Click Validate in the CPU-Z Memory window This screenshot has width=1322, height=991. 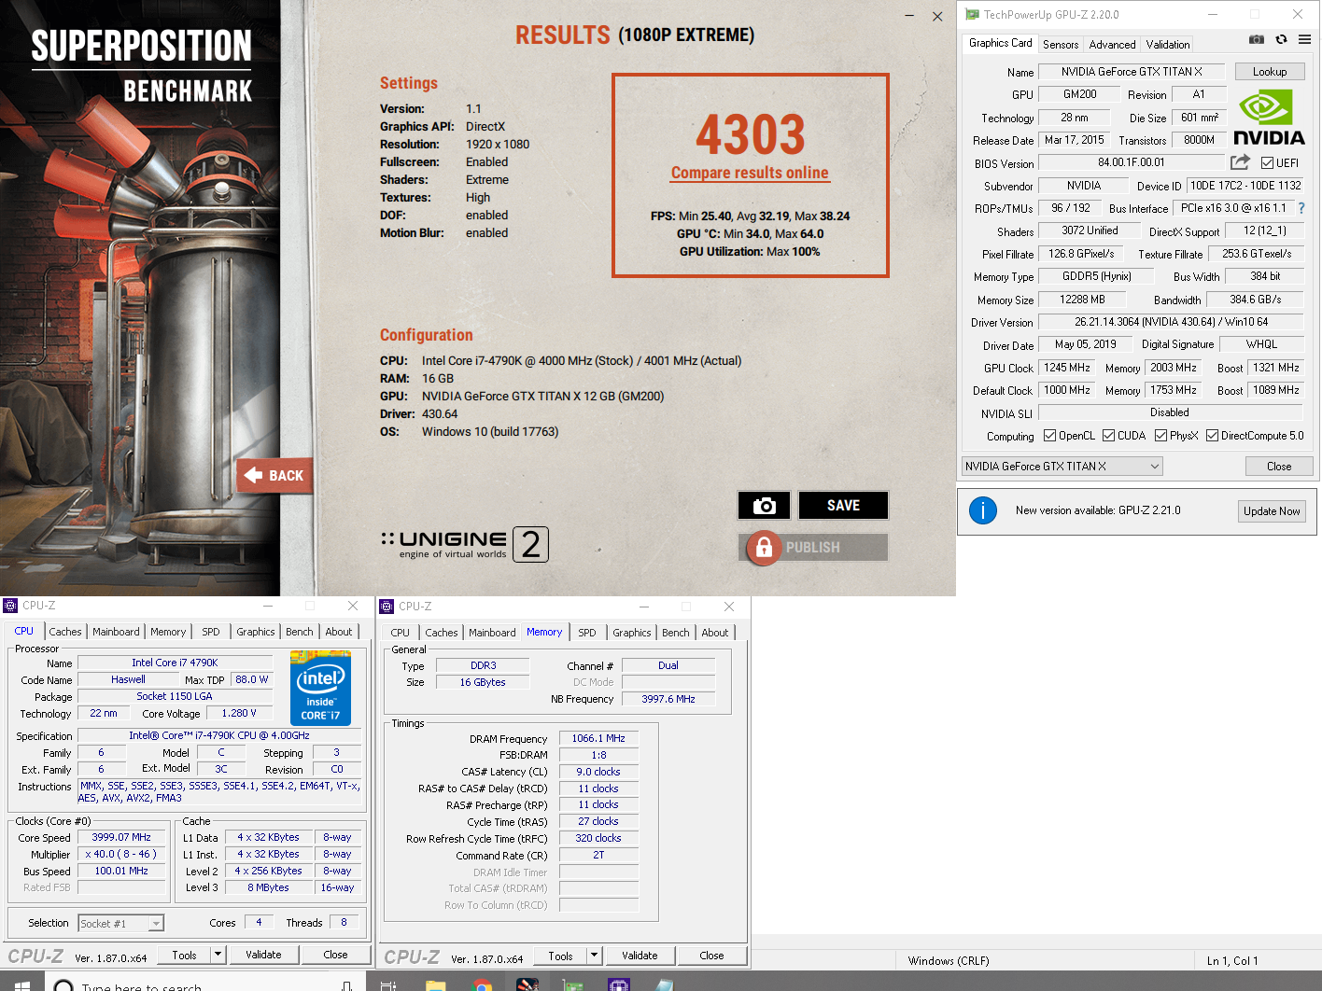pyautogui.click(x=640, y=956)
